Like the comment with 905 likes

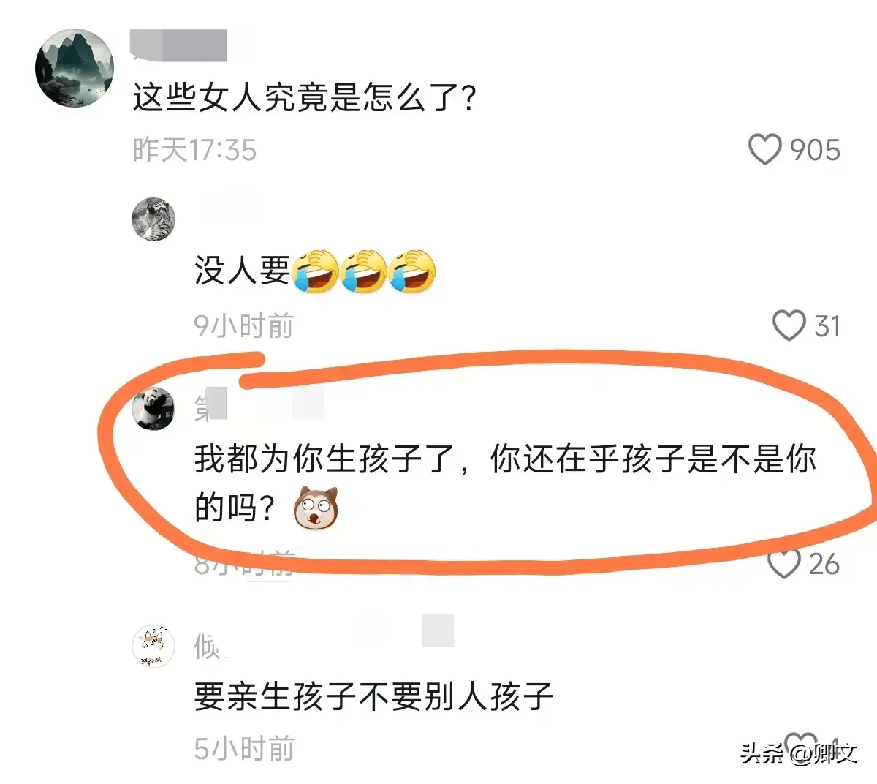coord(764,149)
